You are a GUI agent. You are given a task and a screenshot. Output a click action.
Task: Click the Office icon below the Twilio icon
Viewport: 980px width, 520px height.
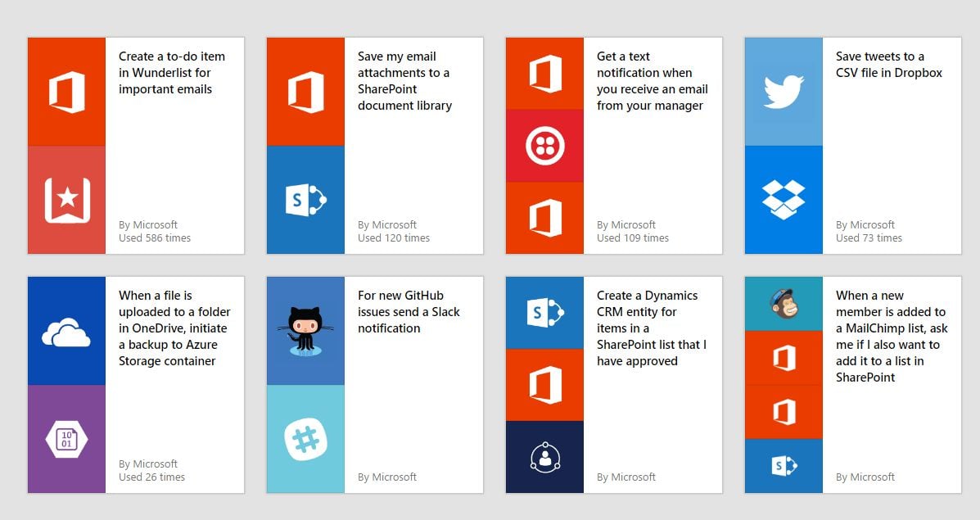point(545,218)
